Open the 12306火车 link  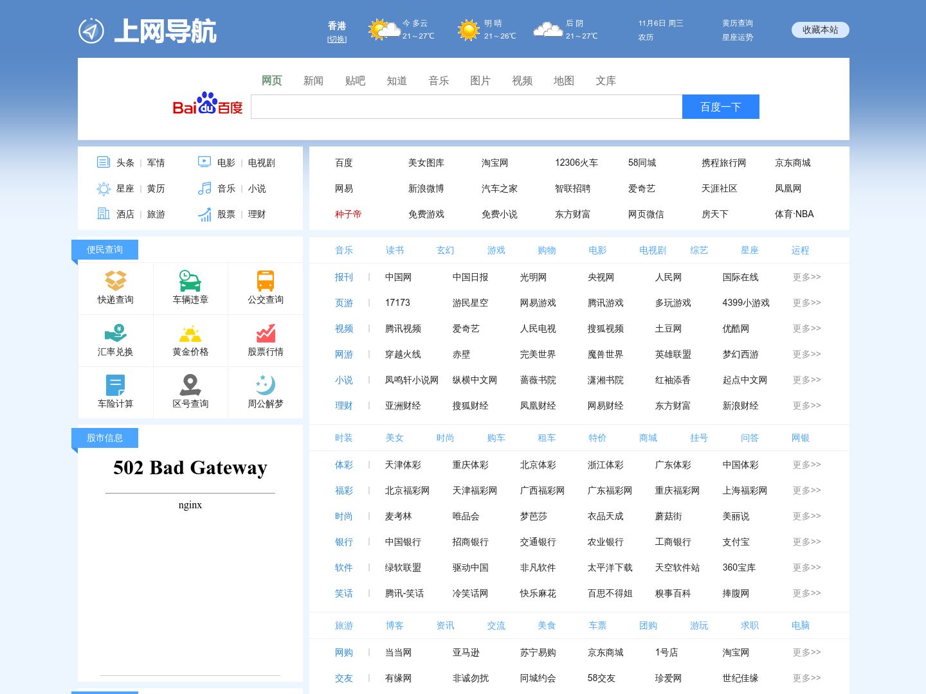click(577, 163)
